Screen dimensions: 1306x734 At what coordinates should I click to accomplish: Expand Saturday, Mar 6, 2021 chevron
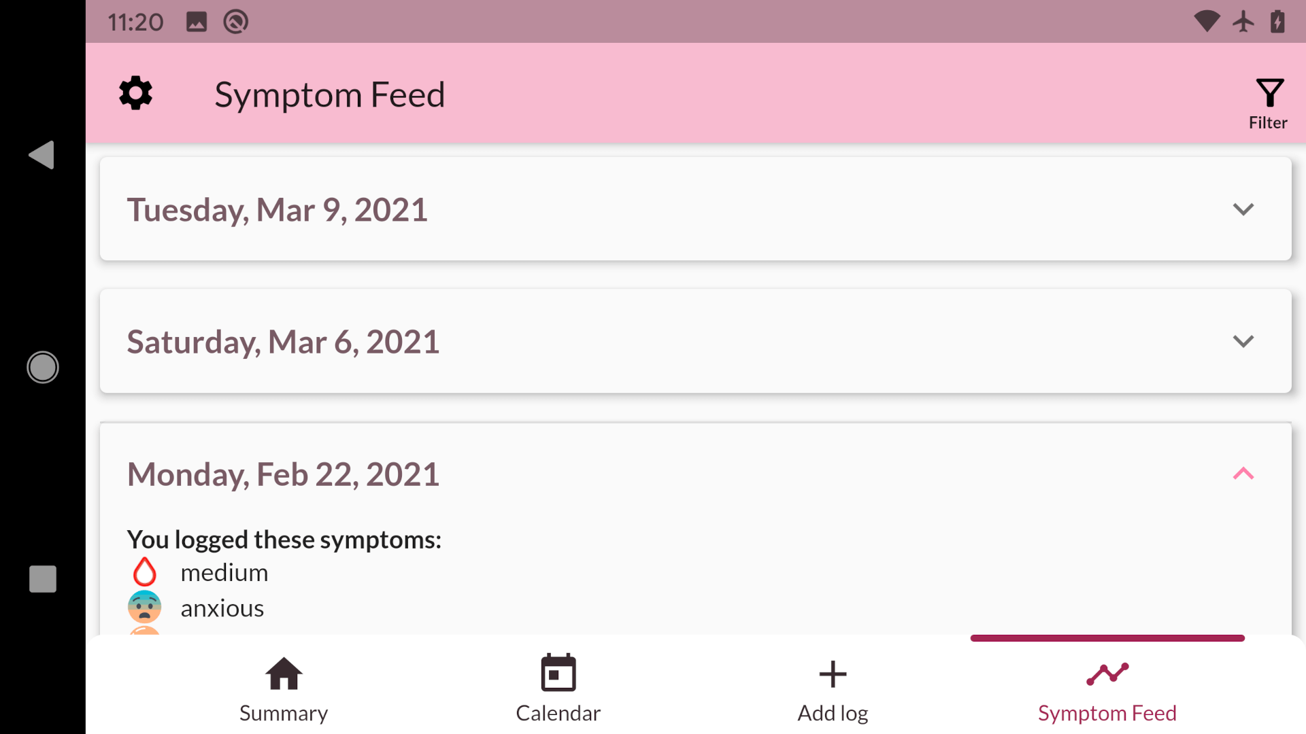coord(1243,341)
